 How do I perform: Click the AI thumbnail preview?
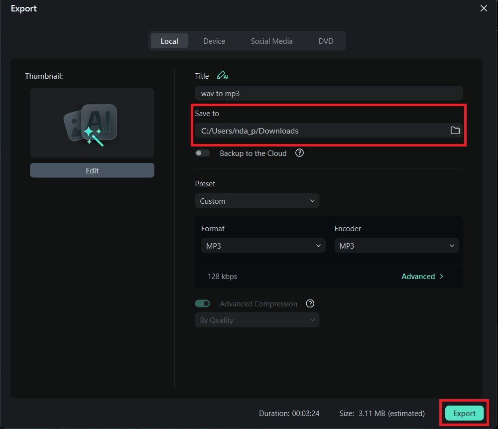[x=92, y=123]
